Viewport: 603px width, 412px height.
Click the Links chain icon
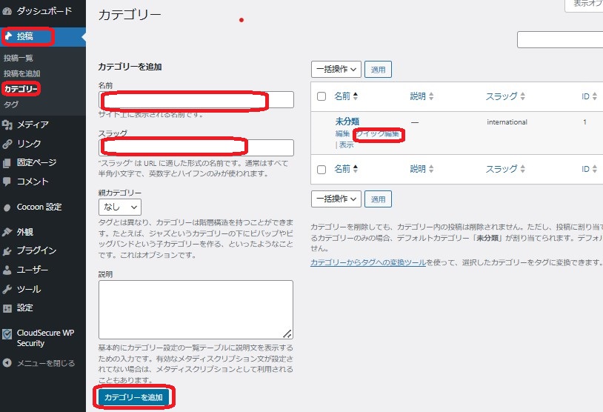pyautogui.click(x=7, y=144)
